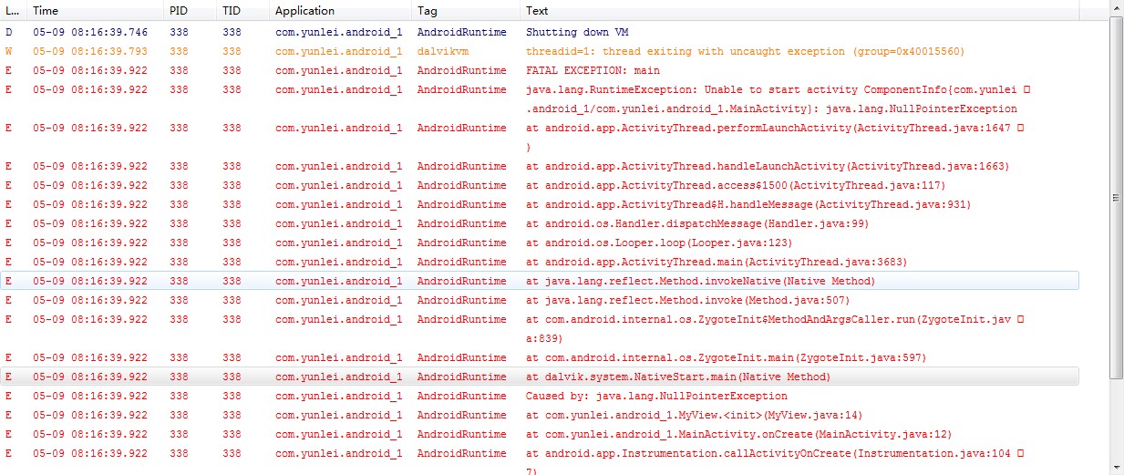Select the NativeStart.main log entry

540,377
